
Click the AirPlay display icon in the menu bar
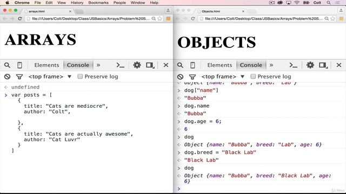288,3
